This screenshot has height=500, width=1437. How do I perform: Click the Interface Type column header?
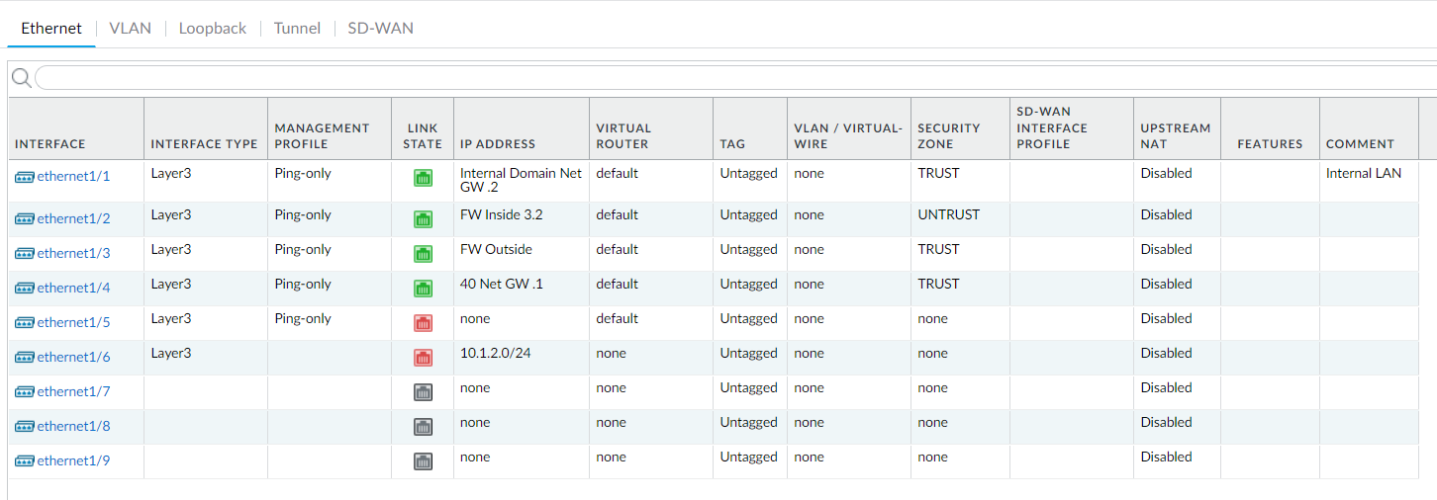(x=204, y=143)
